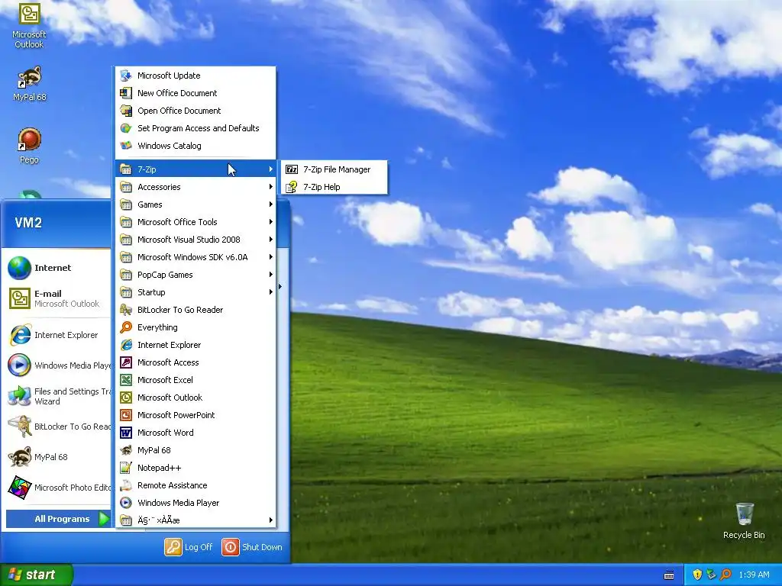This screenshot has width=782, height=586.
Task: Open the Microsoft Office Tools folder
Action: click(x=195, y=222)
